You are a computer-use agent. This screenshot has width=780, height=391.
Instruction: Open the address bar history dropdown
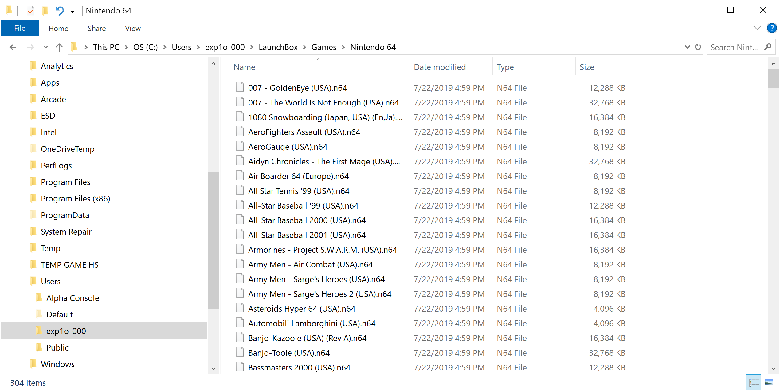pyautogui.click(x=688, y=47)
